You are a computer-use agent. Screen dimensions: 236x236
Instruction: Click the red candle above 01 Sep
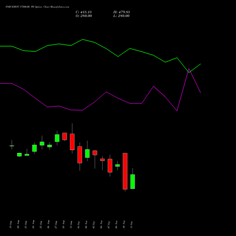(80, 155)
